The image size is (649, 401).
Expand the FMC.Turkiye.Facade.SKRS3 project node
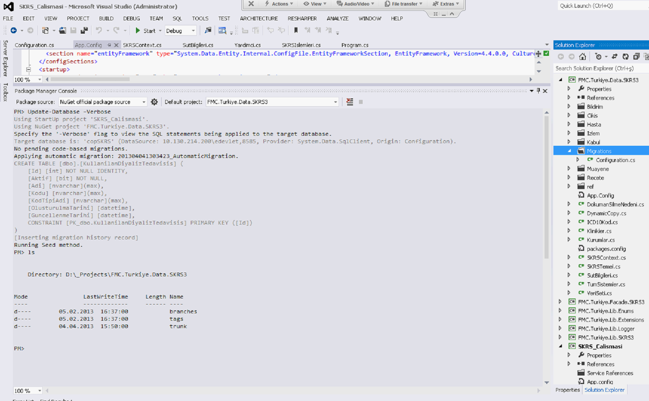pos(560,302)
